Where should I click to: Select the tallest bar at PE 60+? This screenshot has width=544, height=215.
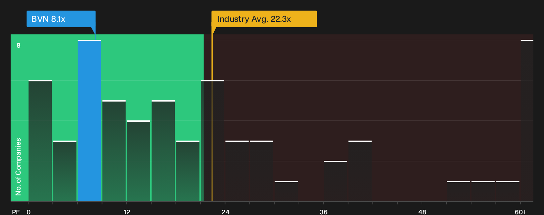click(x=527, y=121)
